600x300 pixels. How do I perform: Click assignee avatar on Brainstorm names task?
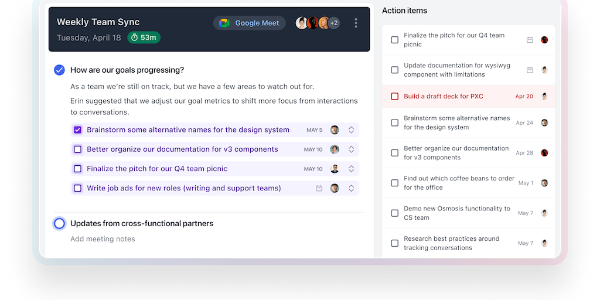click(335, 130)
